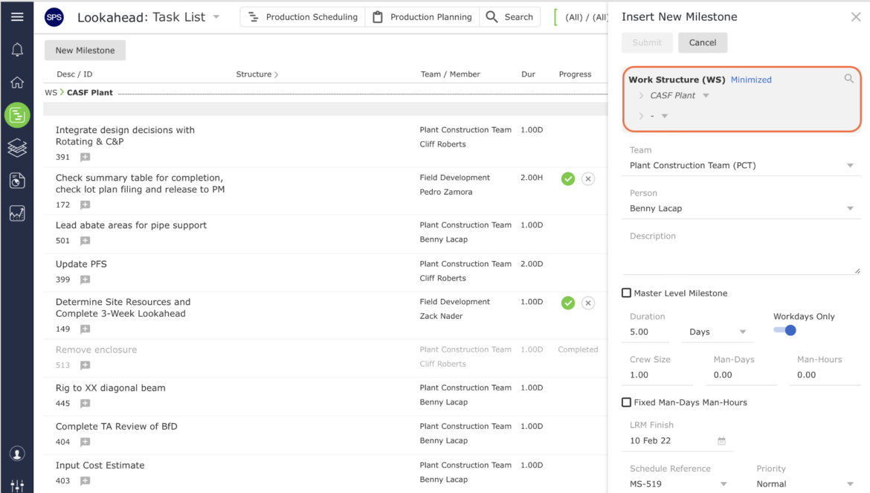Open Production Planning tab
This screenshot has width=870, height=493.
pyautogui.click(x=422, y=17)
